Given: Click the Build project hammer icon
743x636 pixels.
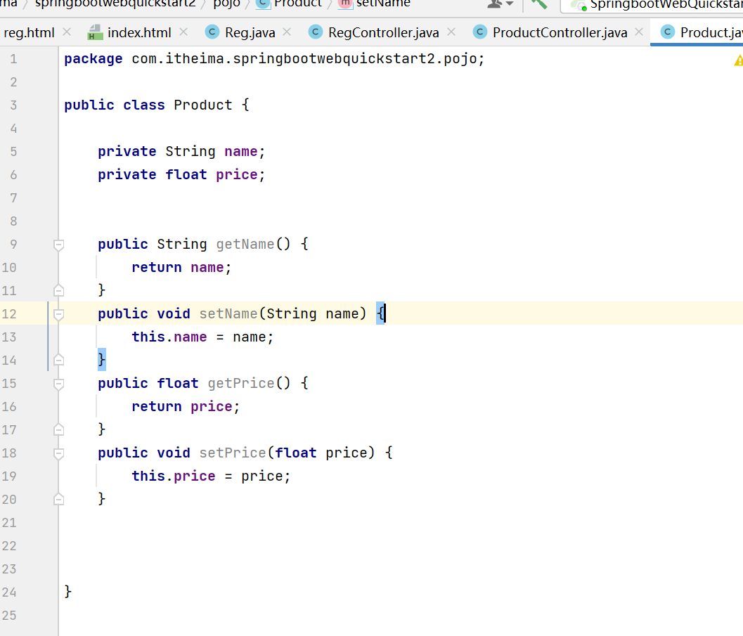Looking at the screenshot, I should point(538,5).
